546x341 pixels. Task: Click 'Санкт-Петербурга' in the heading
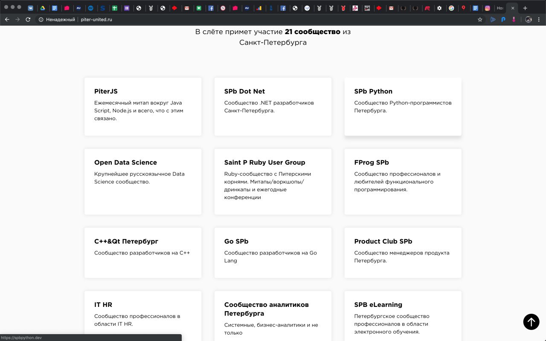pyautogui.click(x=273, y=43)
